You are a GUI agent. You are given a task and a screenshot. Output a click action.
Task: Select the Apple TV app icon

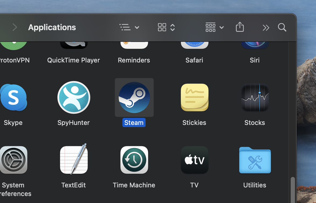point(195,160)
